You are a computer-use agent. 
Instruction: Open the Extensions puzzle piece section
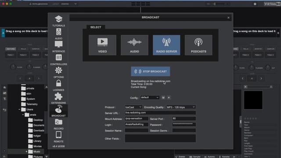58,98
